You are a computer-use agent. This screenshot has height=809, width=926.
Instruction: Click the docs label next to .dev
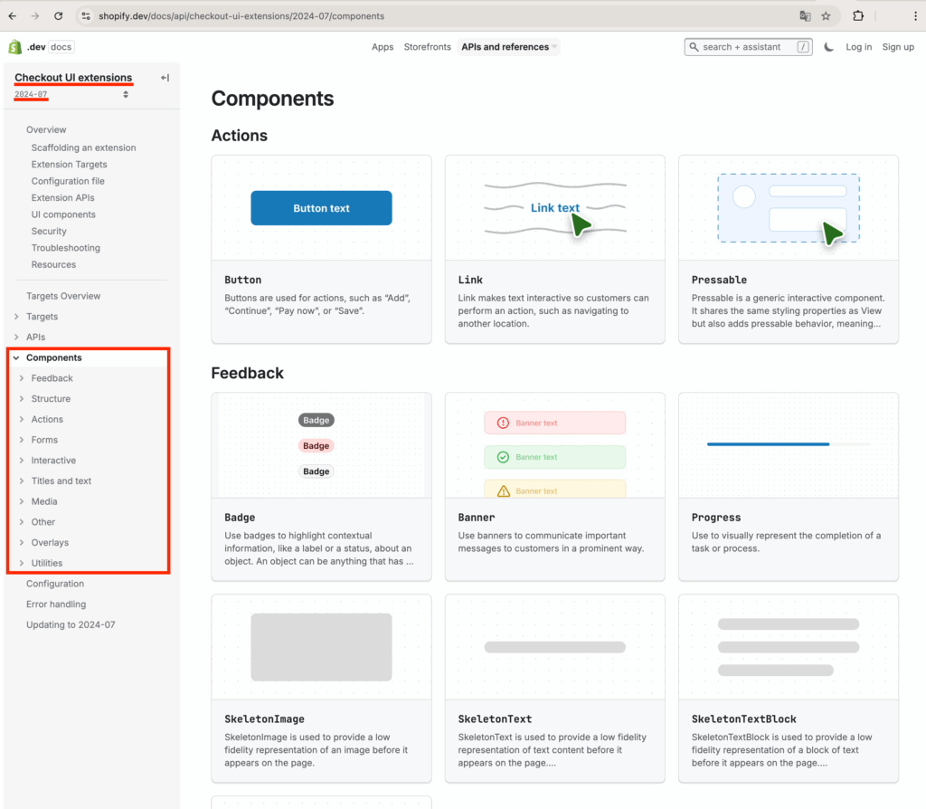(61, 47)
